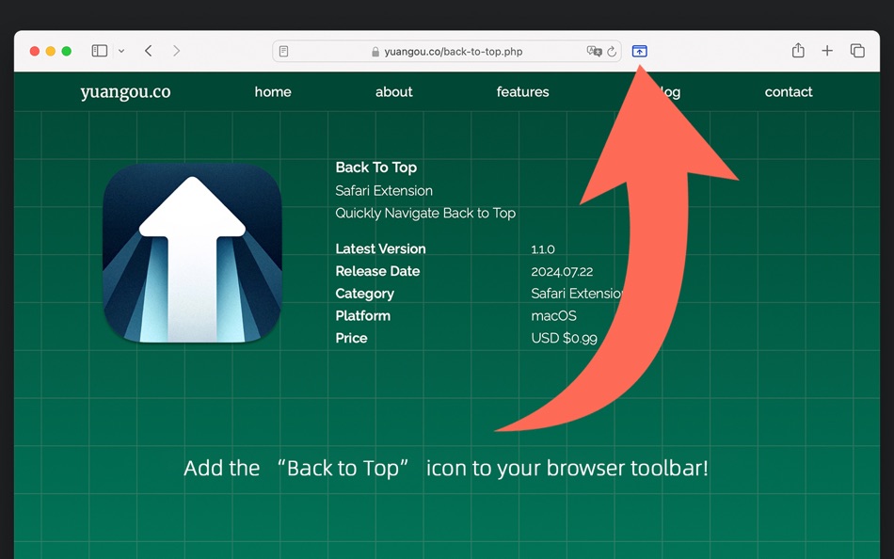The image size is (894, 559).
Task: Click the back navigation arrow
Action: 148,51
